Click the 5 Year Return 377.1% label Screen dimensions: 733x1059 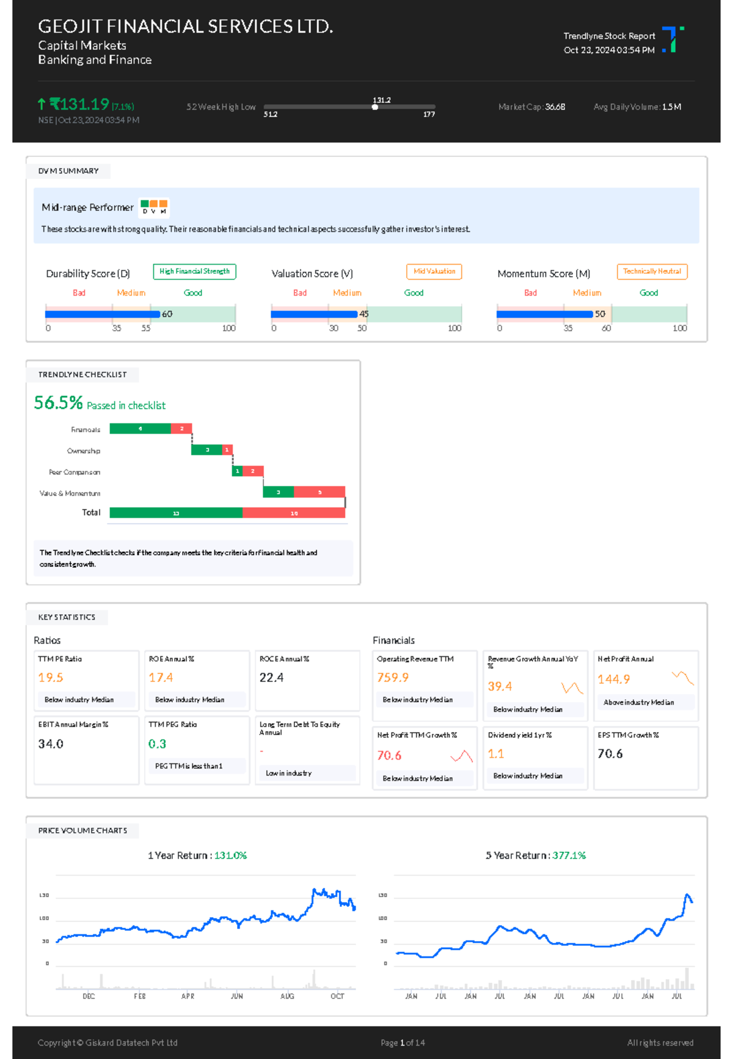coord(536,856)
